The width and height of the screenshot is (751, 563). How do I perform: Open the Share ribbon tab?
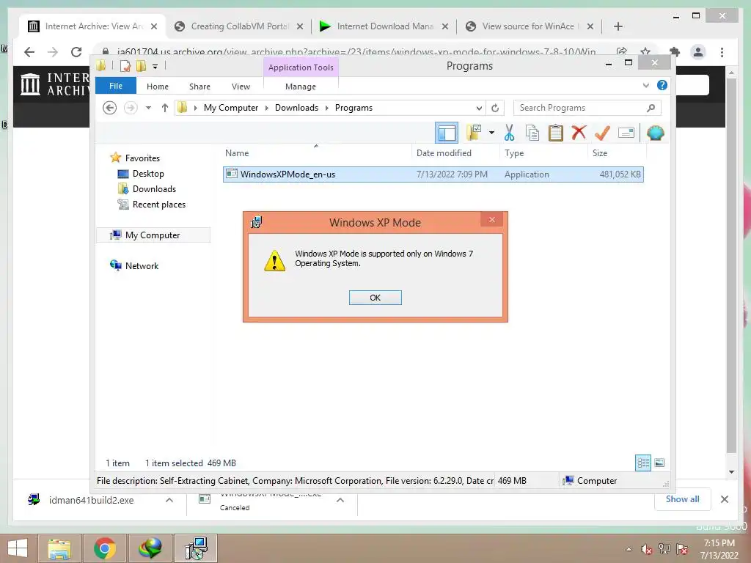pyautogui.click(x=199, y=87)
